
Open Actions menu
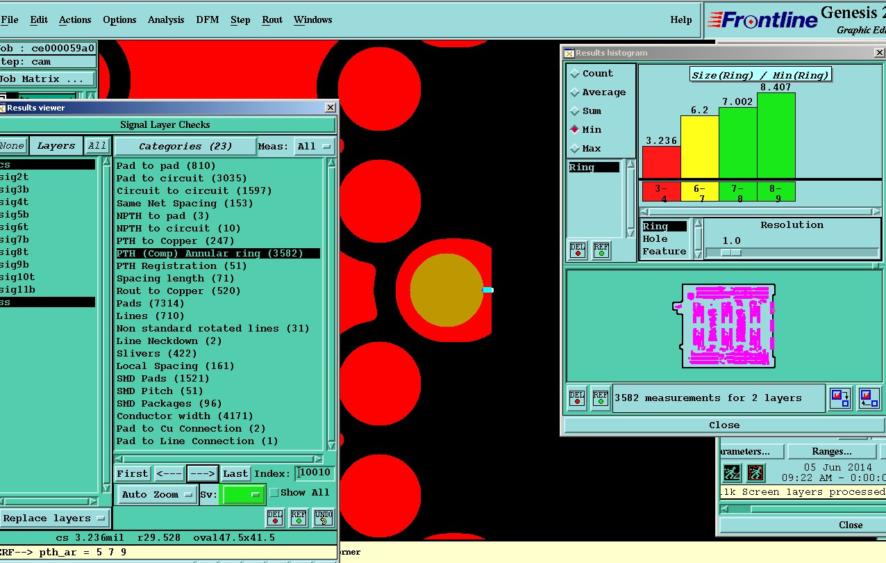click(x=75, y=19)
